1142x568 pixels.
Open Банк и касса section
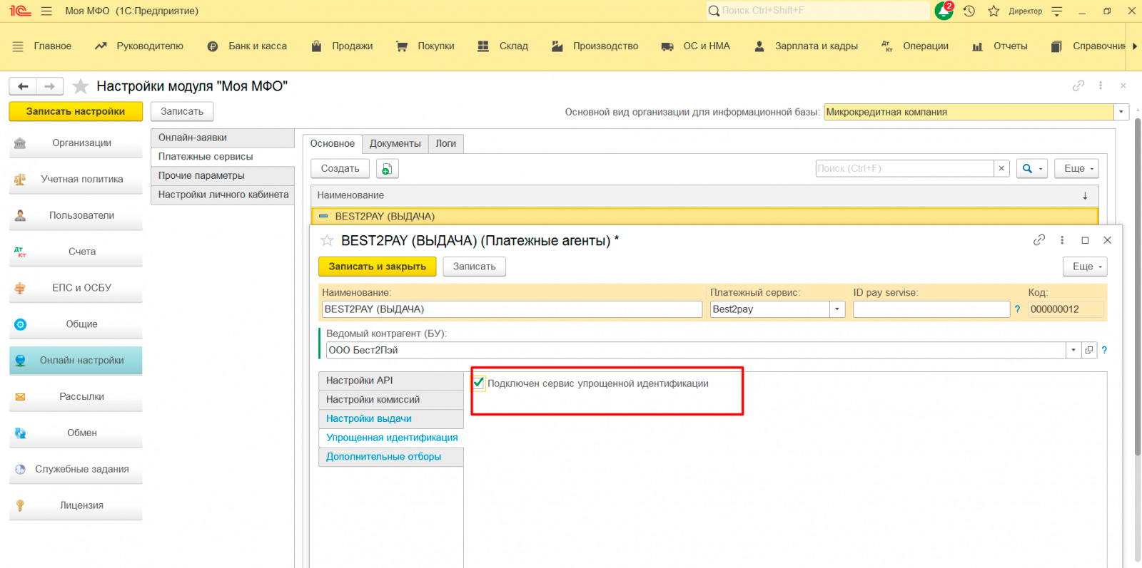coord(248,46)
